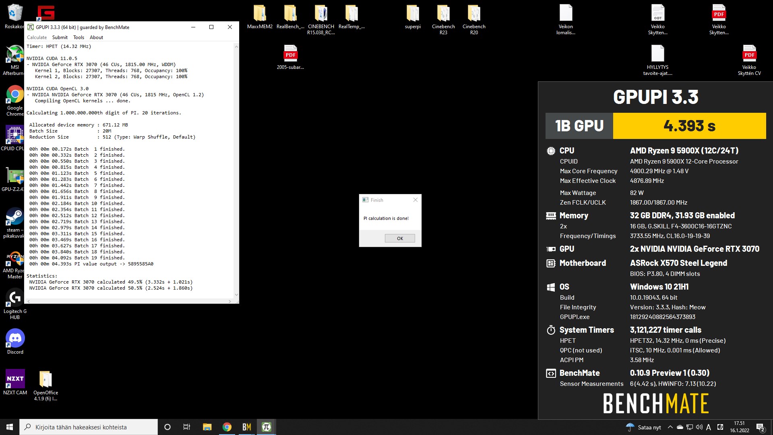The image size is (773, 435).
Task: Open Veikon lomalis document icon
Action: [x=566, y=20]
